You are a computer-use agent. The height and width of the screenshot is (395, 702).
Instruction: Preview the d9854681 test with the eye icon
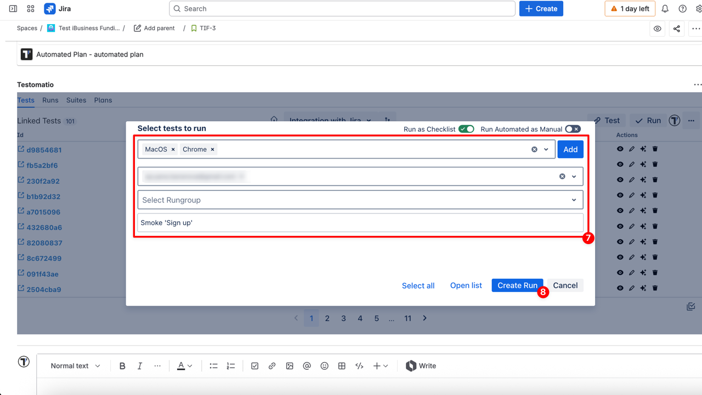620,149
